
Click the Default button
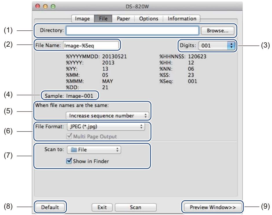50,207
